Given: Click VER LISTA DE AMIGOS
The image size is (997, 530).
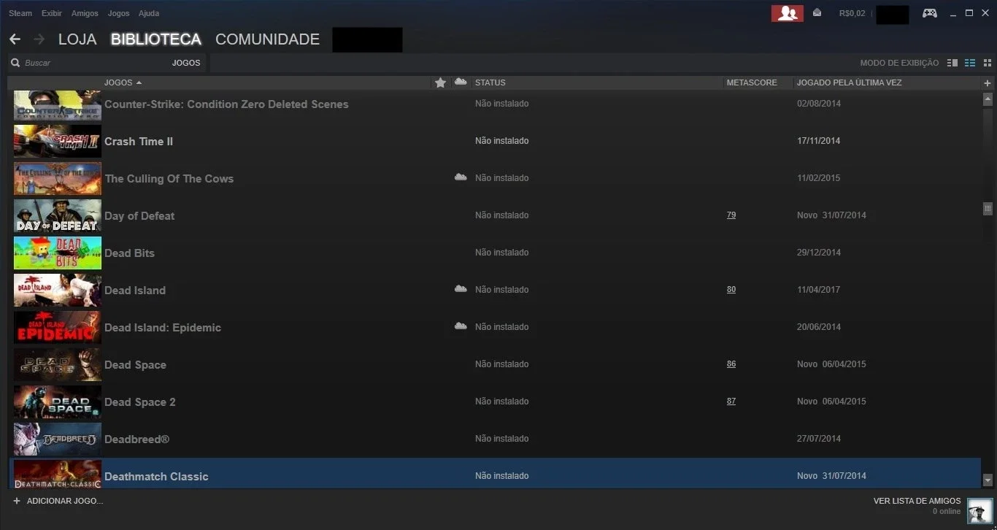Looking at the screenshot, I should point(917,501).
